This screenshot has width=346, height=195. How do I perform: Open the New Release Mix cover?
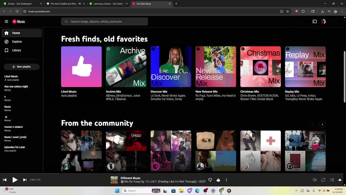coord(216,67)
